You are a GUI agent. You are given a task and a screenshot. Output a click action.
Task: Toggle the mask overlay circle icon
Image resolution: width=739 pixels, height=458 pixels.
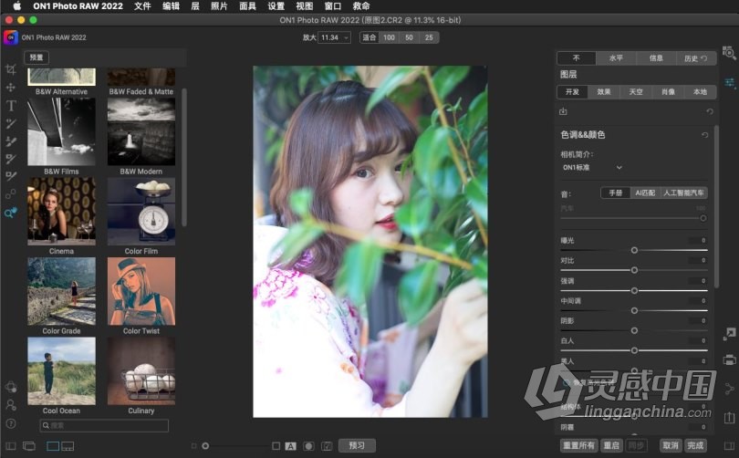(308, 446)
